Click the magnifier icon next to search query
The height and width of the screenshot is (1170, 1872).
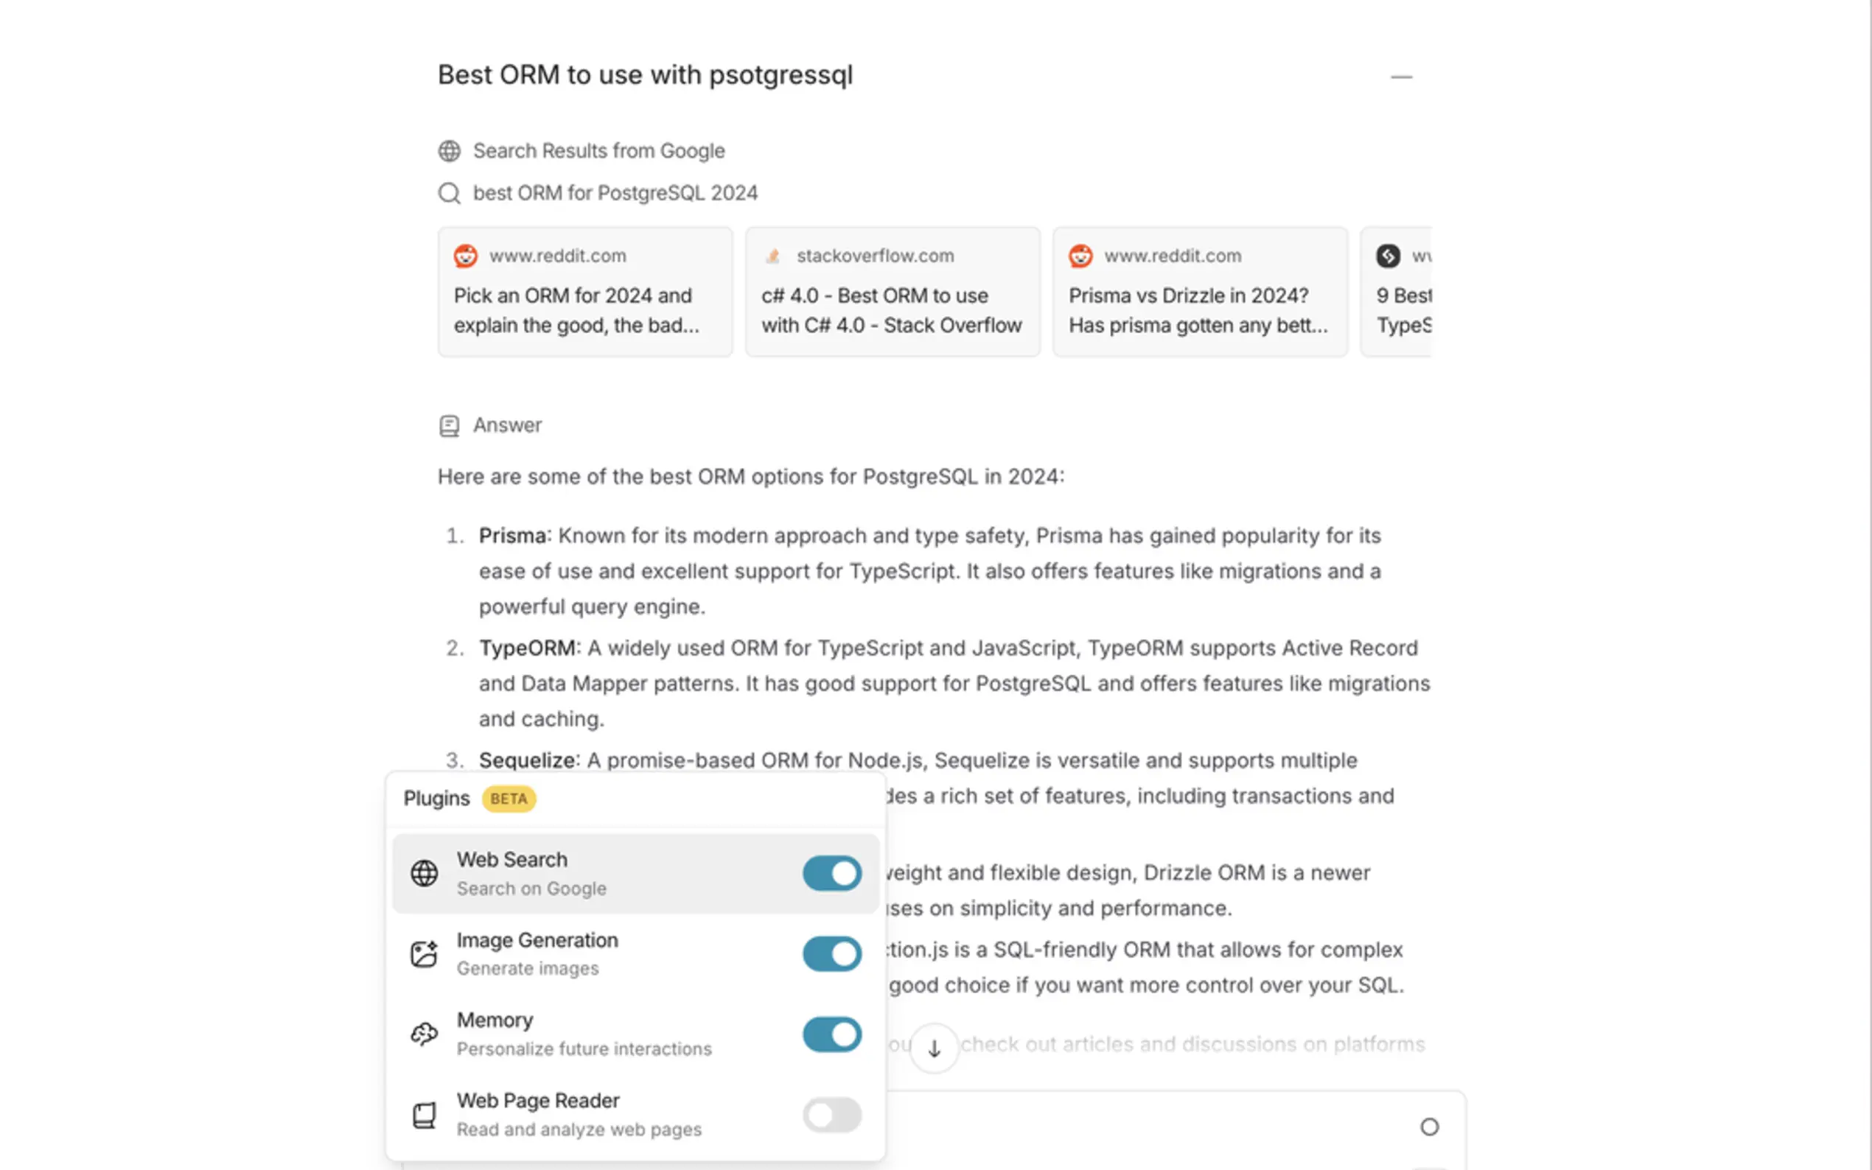click(449, 194)
